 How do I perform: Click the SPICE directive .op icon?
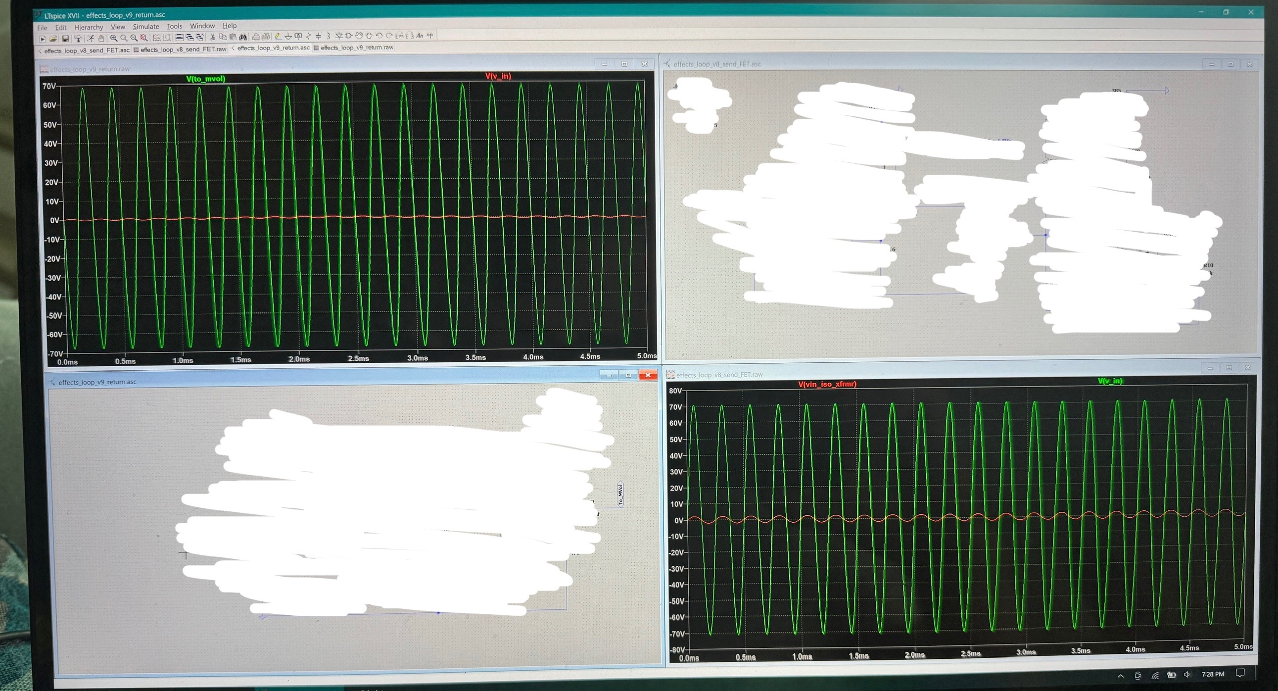pos(430,35)
